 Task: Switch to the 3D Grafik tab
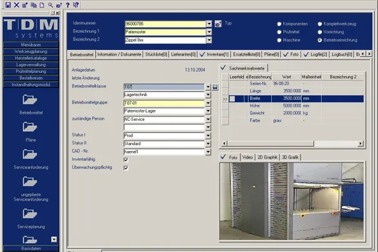[290, 157]
